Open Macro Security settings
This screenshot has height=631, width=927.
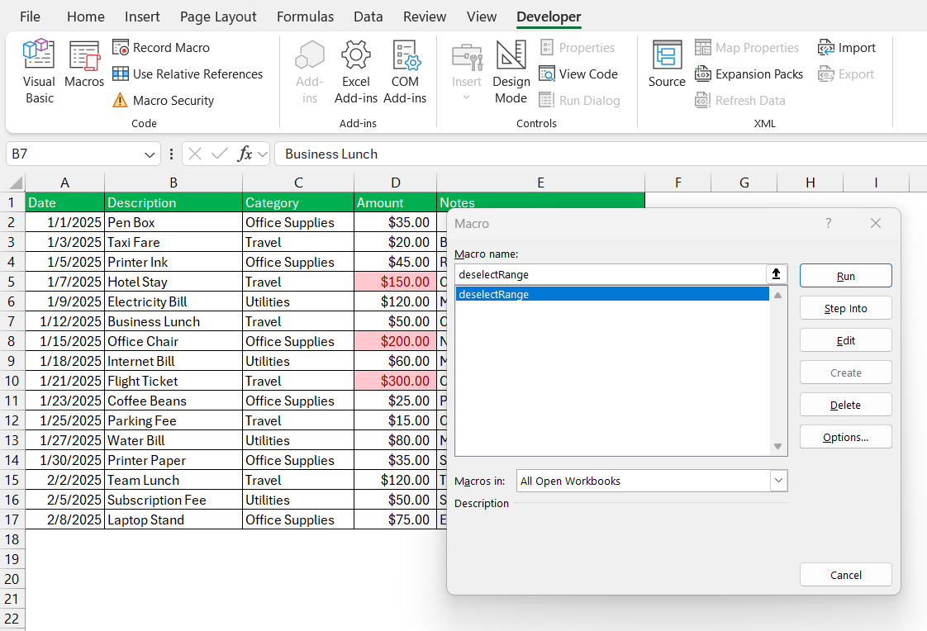click(x=163, y=101)
